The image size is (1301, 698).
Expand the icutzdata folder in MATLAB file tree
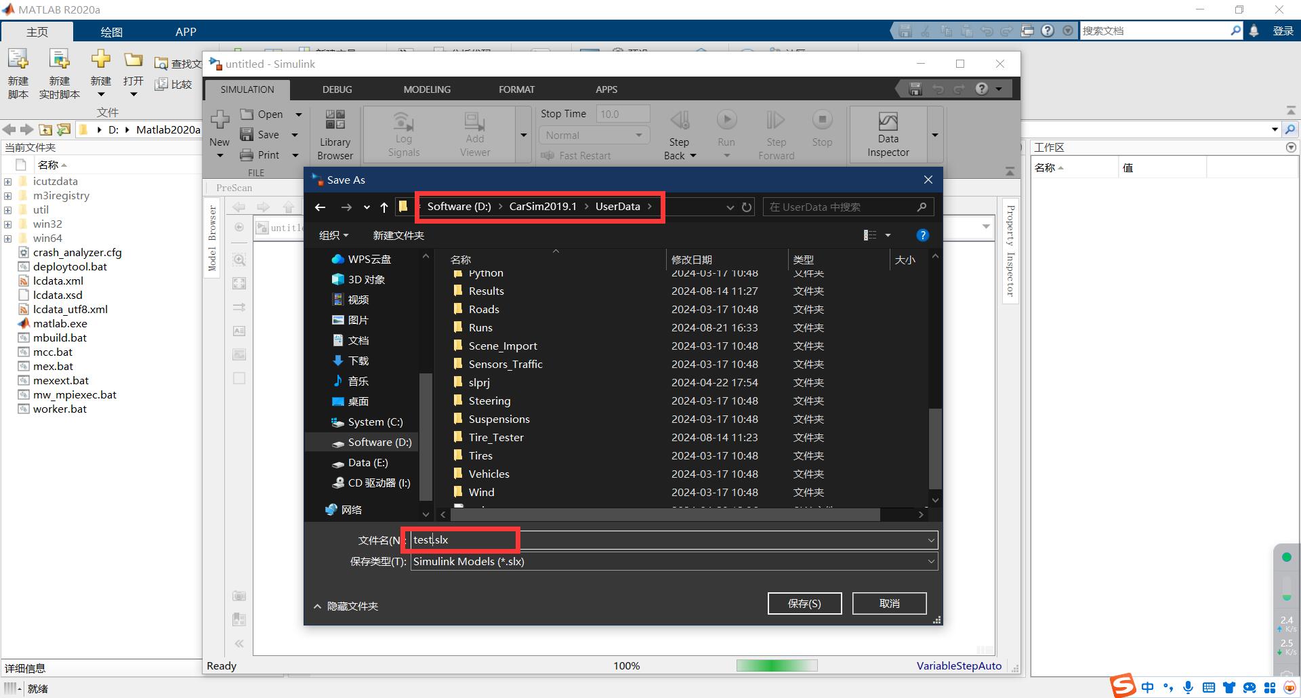[x=7, y=182]
